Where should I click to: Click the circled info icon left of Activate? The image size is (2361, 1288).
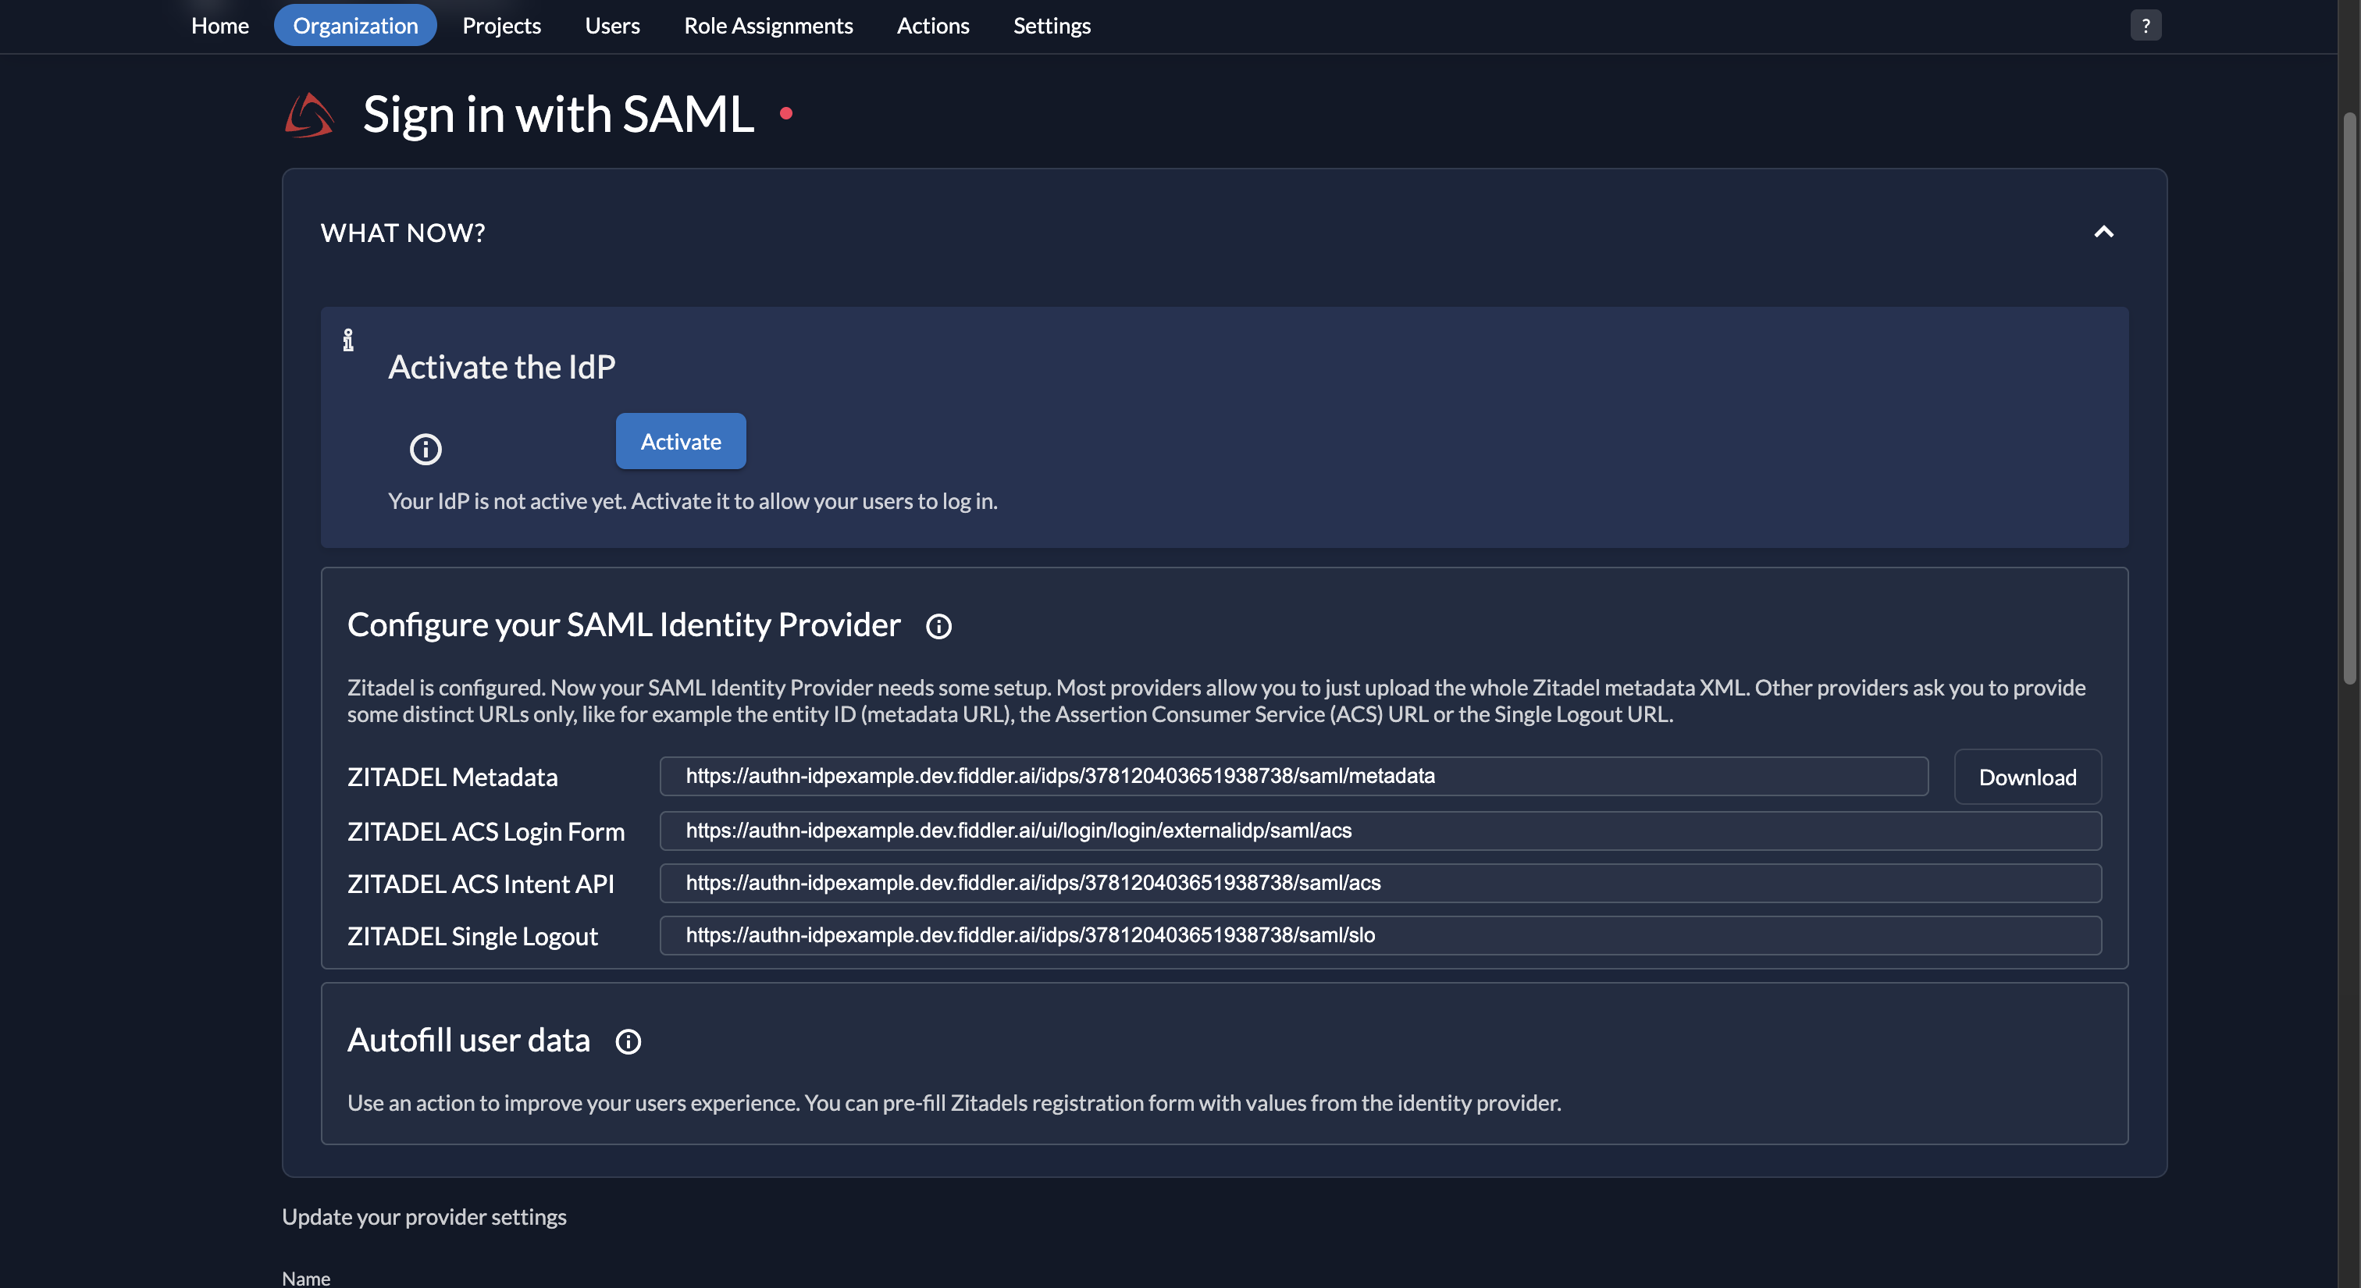(x=426, y=449)
